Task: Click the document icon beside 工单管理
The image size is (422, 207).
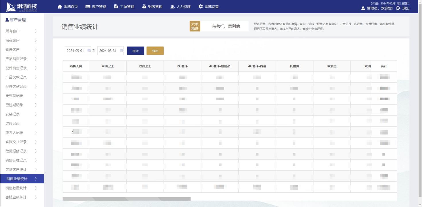Action: pos(116,7)
